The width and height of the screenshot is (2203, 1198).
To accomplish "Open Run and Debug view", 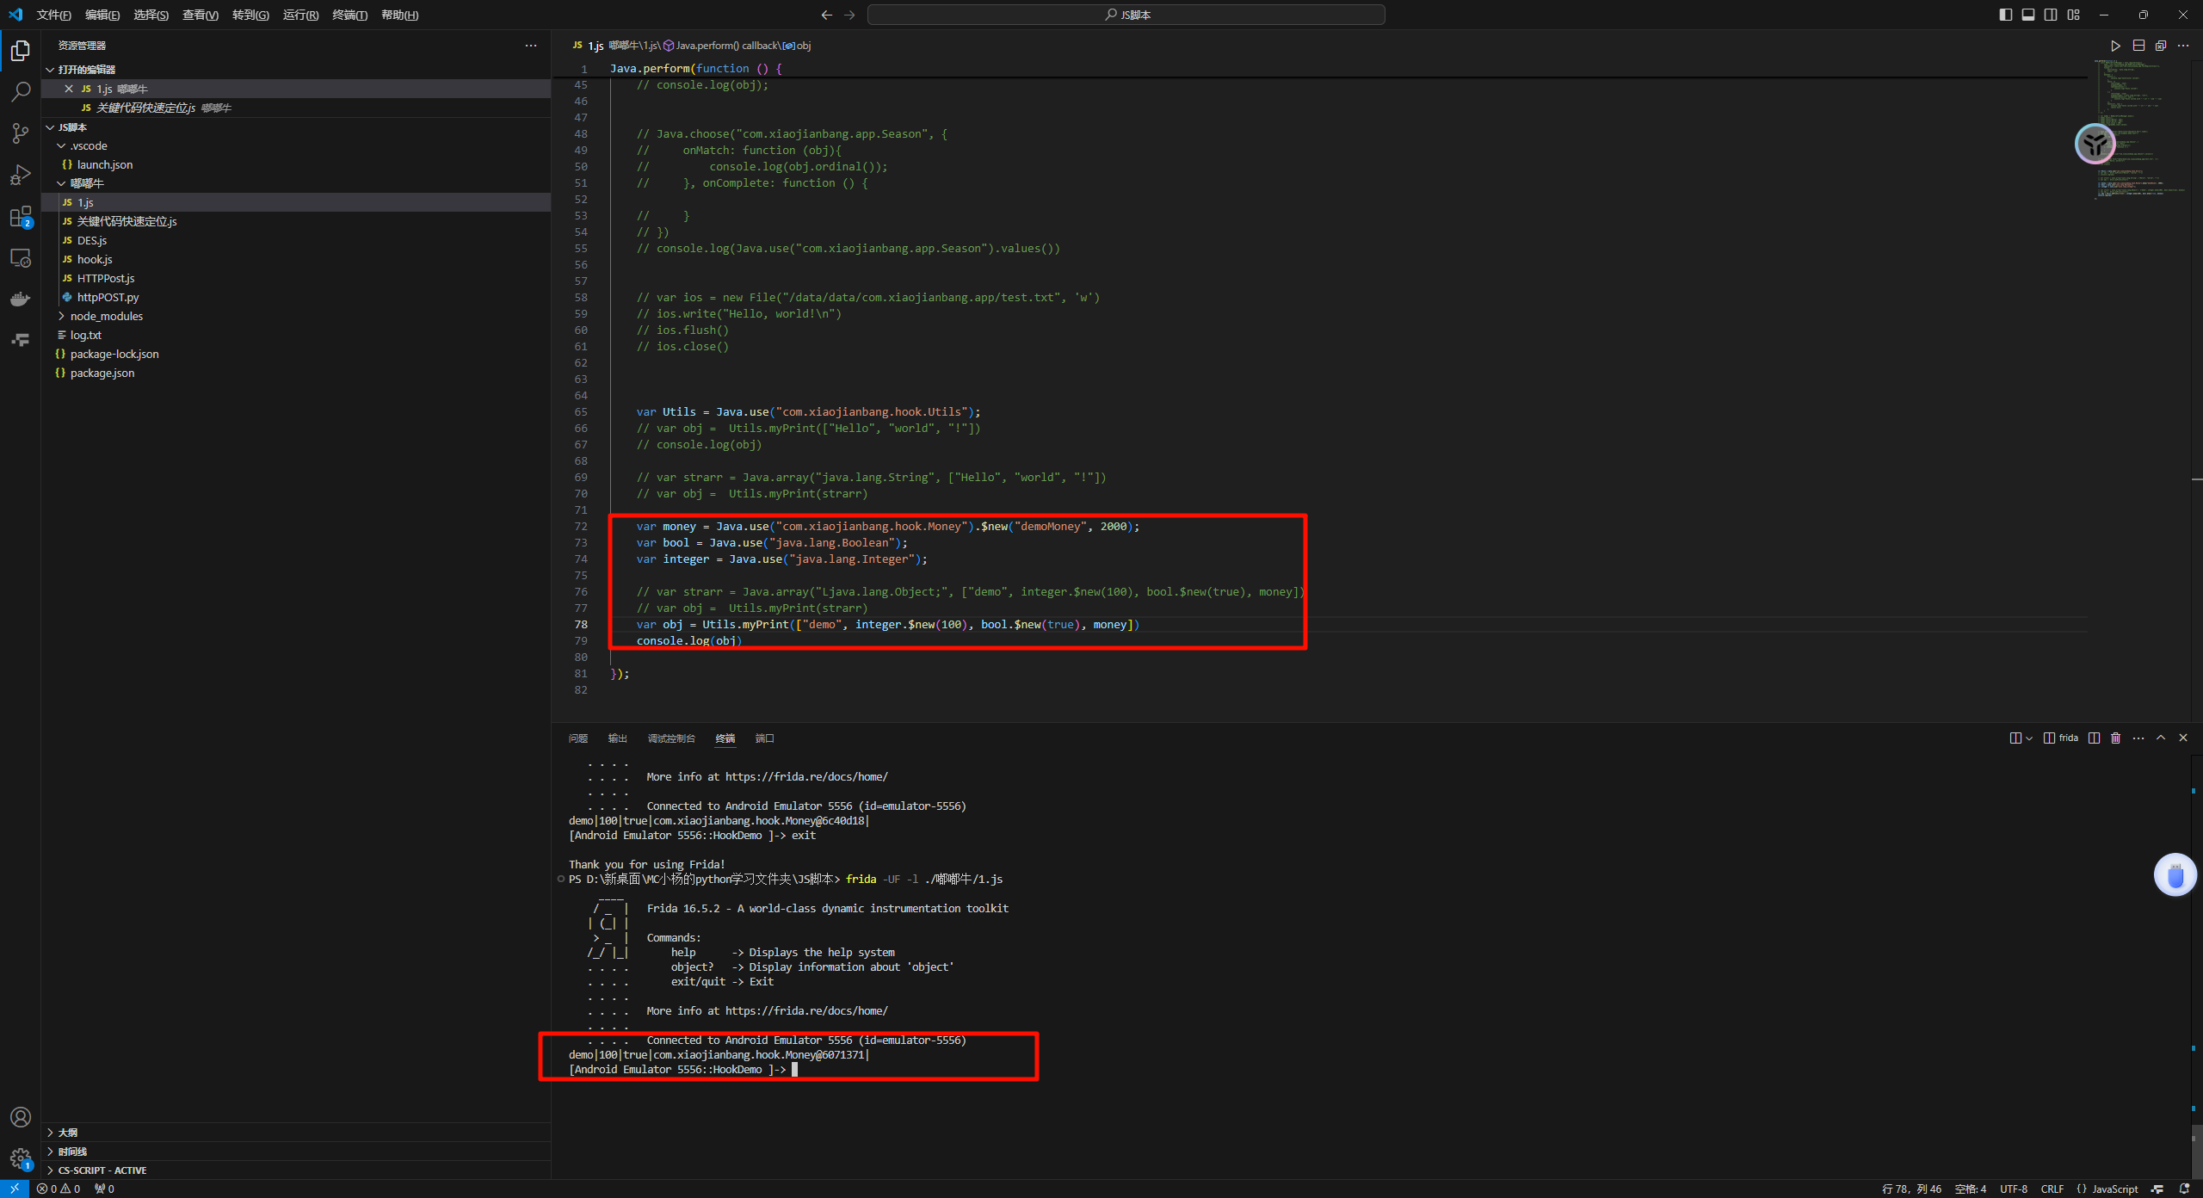I will click(21, 175).
